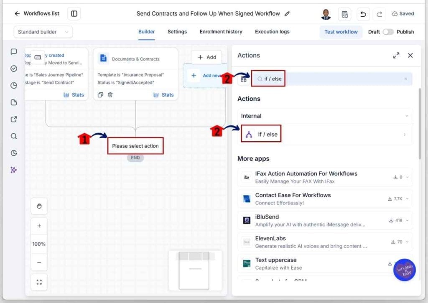Delete the Documents & Contracts trigger
This screenshot has width=428, height=303.
pyautogui.click(x=110, y=95)
